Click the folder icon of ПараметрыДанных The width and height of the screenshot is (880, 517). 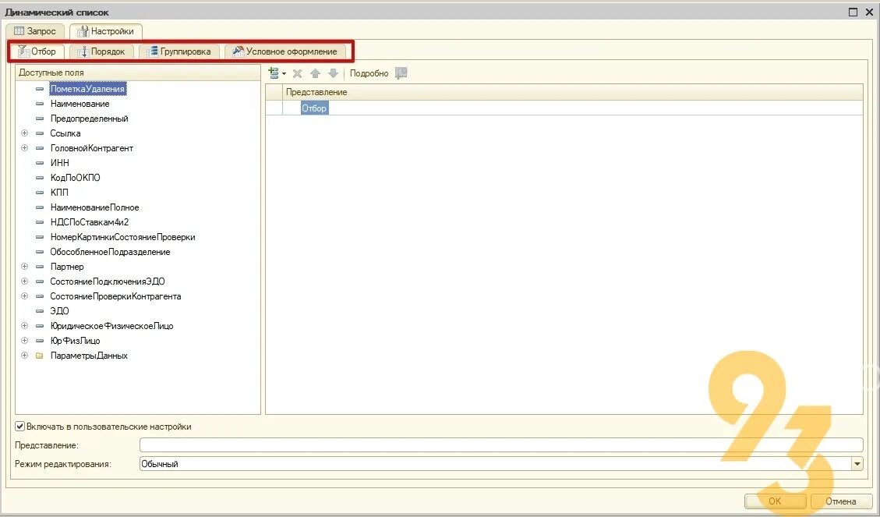pyautogui.click(x=39, y=356)
